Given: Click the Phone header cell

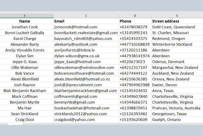Looking at the screenshot, I should coord(135,21).
